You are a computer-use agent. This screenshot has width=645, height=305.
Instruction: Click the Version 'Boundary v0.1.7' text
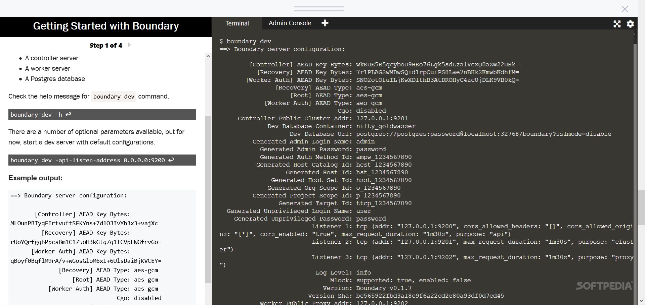coord(384,288)
